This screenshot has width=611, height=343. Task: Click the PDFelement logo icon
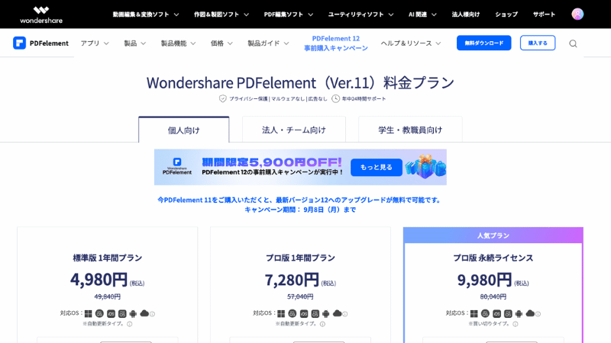point(20,43)
